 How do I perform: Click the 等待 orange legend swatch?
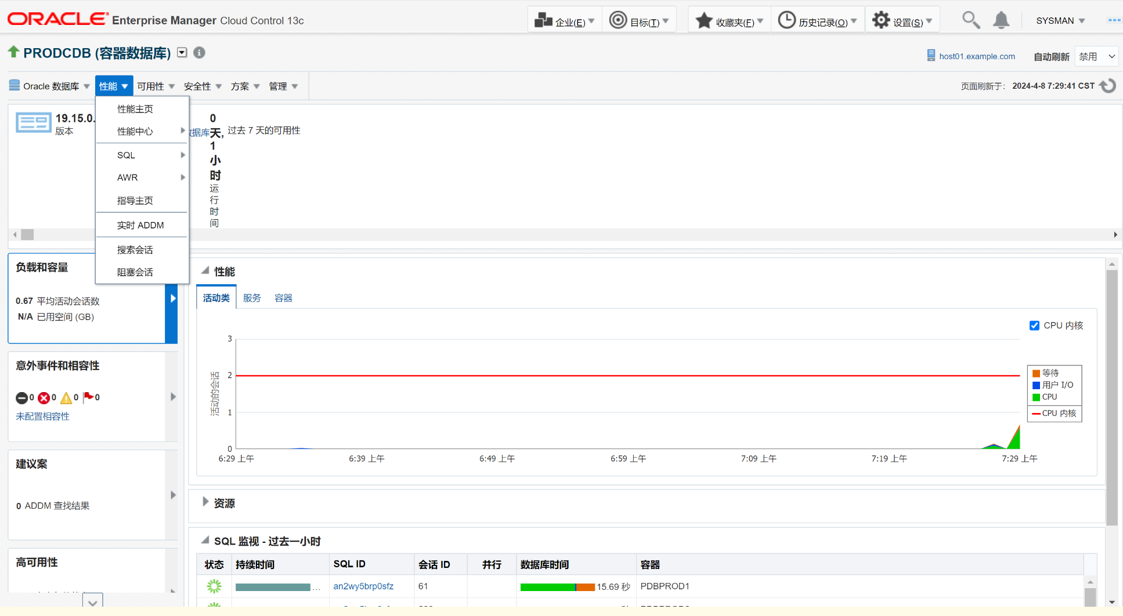point(1036,374)
